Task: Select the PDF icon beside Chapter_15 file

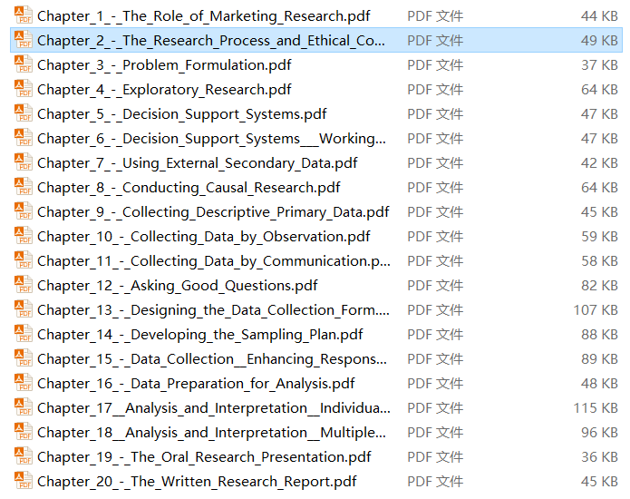Action: (x=24, y=358)
